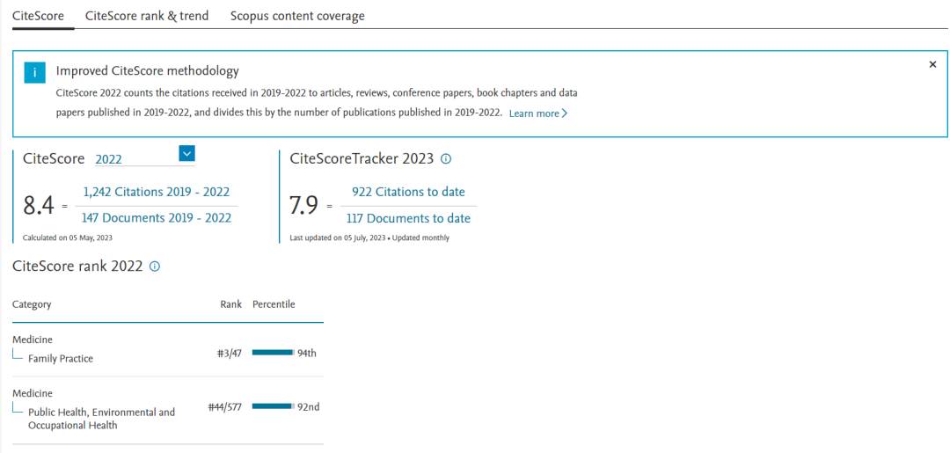Click the CiteScore rank 2022 heading
Viewport: 950px width, 453px height.
[x=77, y=267]
